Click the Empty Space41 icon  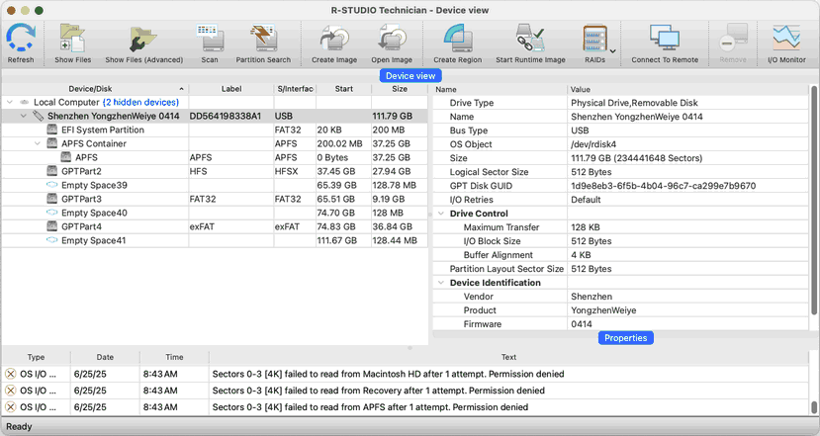click(51, 240)
